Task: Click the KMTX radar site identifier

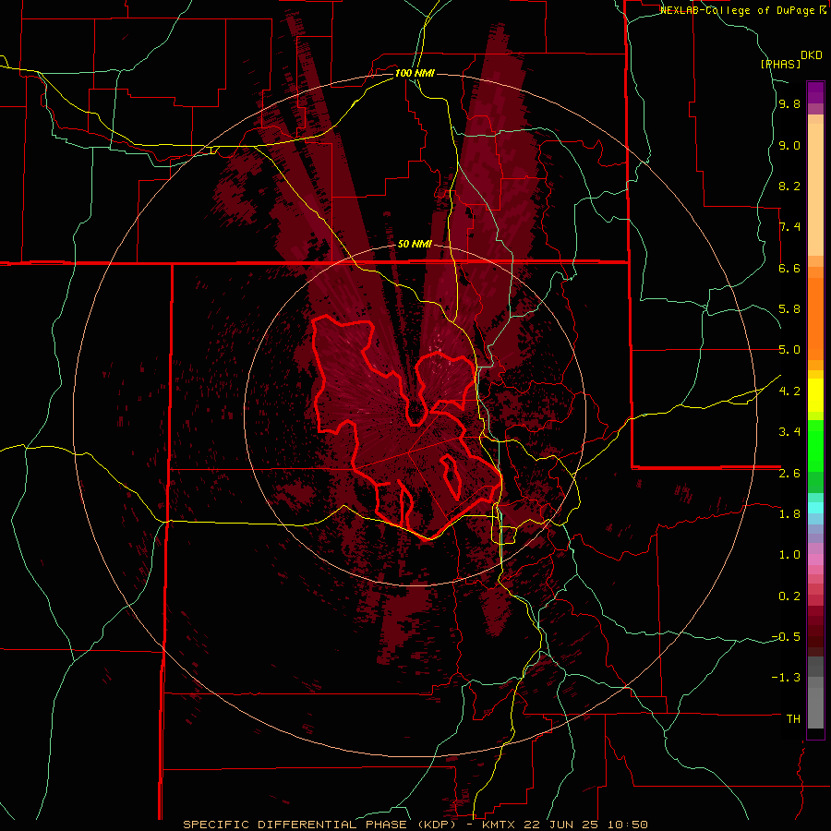Action: 500,825
